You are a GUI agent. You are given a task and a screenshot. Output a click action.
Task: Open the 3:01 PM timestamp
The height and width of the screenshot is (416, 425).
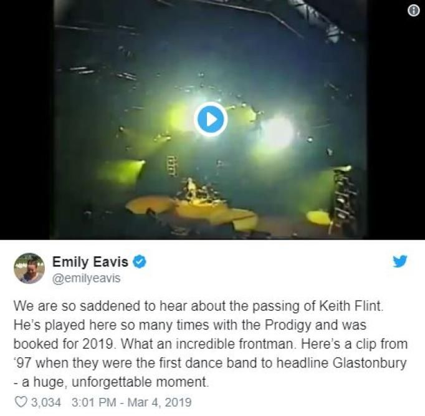tap(93, 402)
